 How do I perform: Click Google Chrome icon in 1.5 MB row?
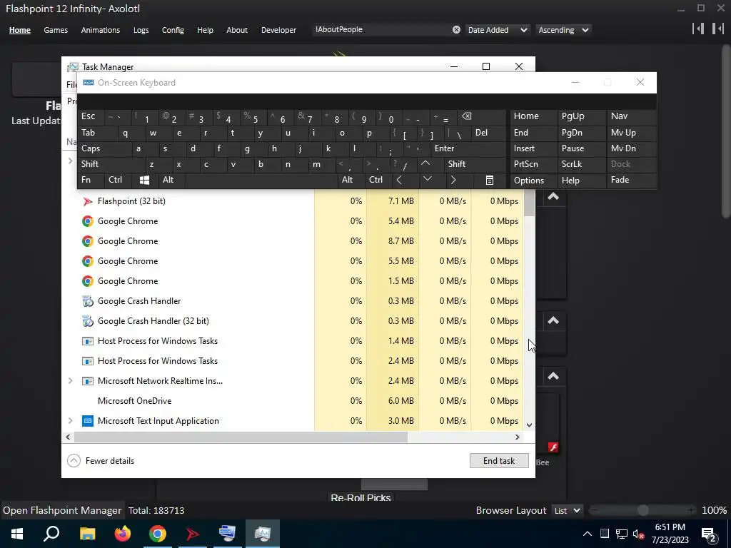pos(87,281)
